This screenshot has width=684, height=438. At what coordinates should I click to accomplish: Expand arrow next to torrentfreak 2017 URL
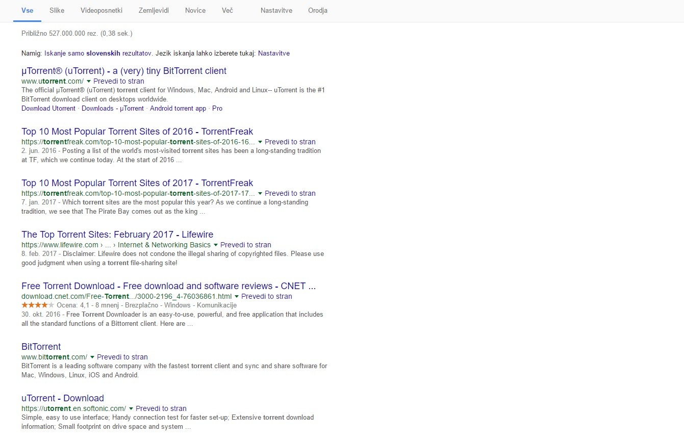(260, 193)
